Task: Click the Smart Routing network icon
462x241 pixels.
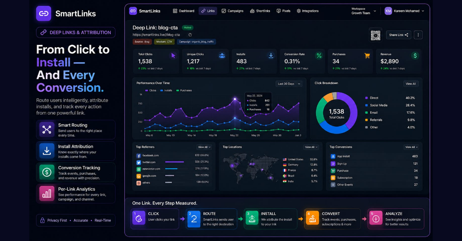Action: [47, 130]
